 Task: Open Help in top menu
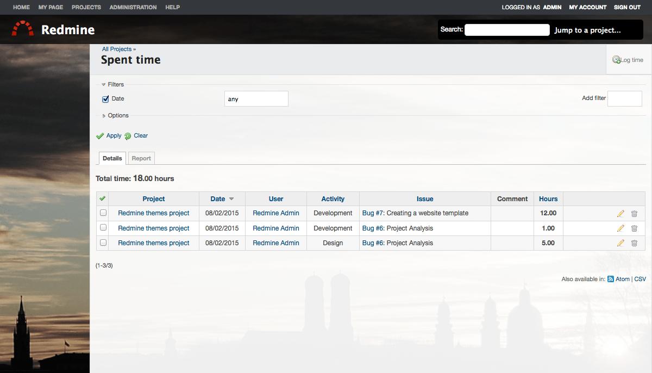pyautogui.click(x=173, y=7)
